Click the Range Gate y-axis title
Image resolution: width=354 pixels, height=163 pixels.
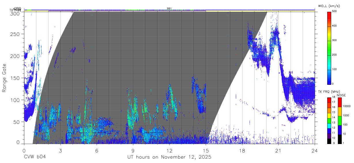point(4,78)
